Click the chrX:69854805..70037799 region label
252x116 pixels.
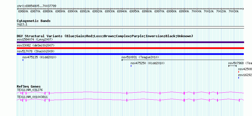(37, 6)
